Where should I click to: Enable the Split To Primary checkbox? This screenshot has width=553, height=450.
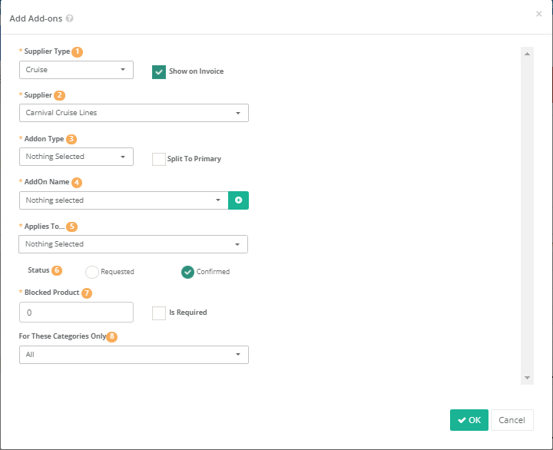pos(159,159)
